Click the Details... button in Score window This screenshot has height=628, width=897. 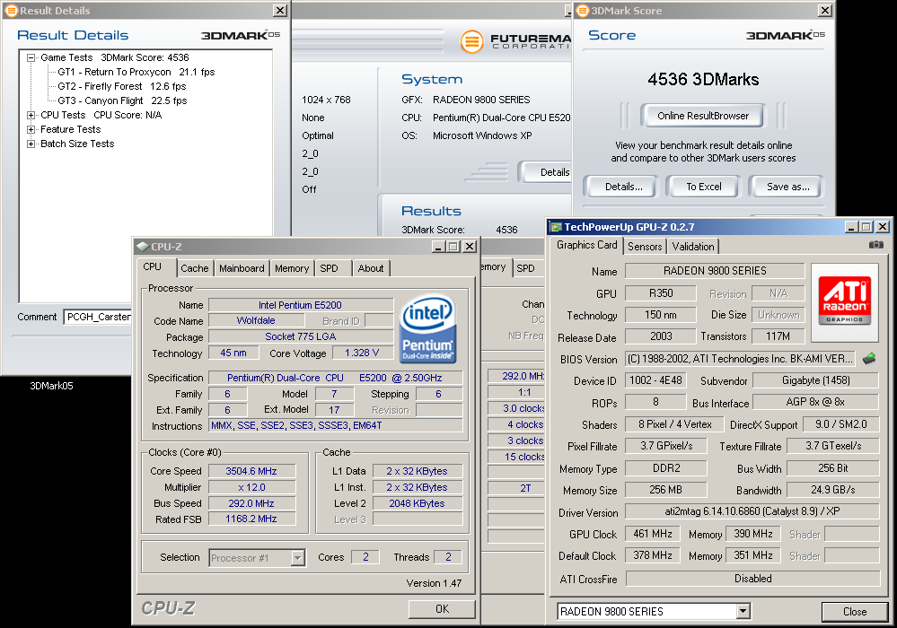pos(623,187)
